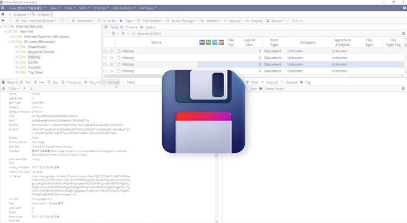Image resolution: width=407 pixels, height=223 pixels.
Task: Click the document icon in row 36
Action: pos(119,71)
